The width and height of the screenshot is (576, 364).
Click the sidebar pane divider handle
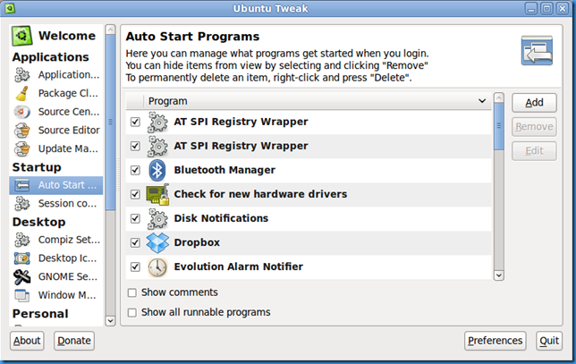tap(118, 175)
